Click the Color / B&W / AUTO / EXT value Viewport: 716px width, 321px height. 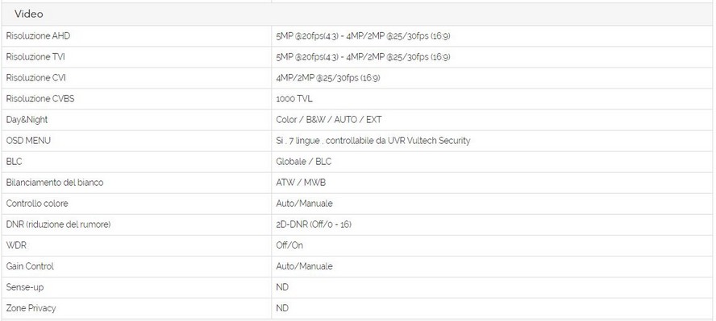[328, 120]
